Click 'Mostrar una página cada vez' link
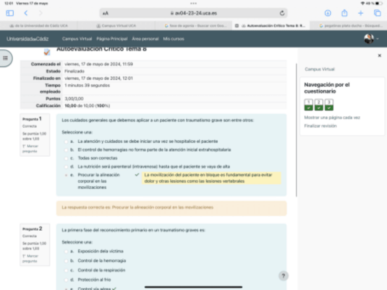This screenshot has width=387, height=290. [332, 118]
